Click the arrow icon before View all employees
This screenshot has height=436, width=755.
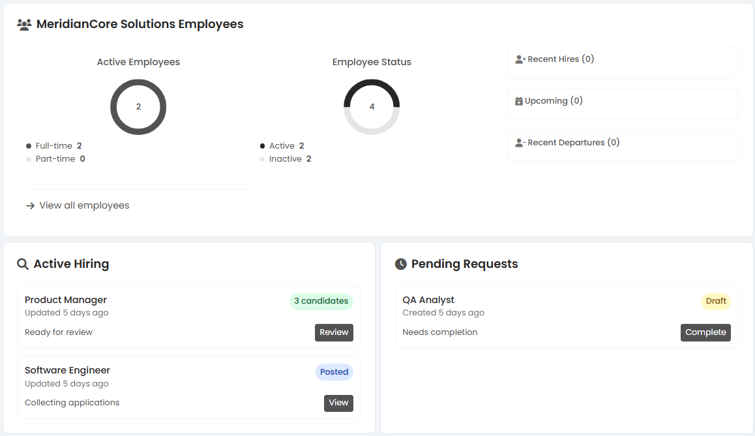pyautogui.click(x=30, y=205)
